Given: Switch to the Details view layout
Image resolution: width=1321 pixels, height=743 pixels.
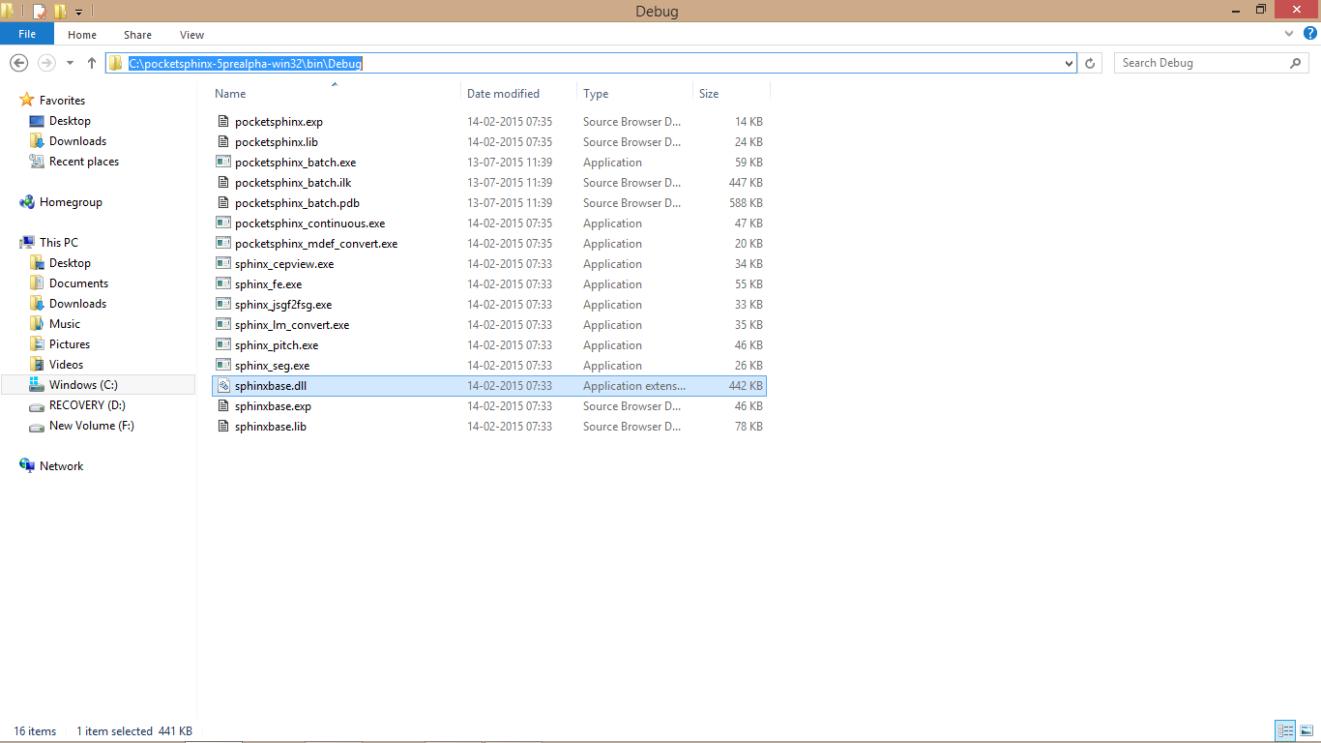Looking at the screenshot, I should [x=1285, y=730].
